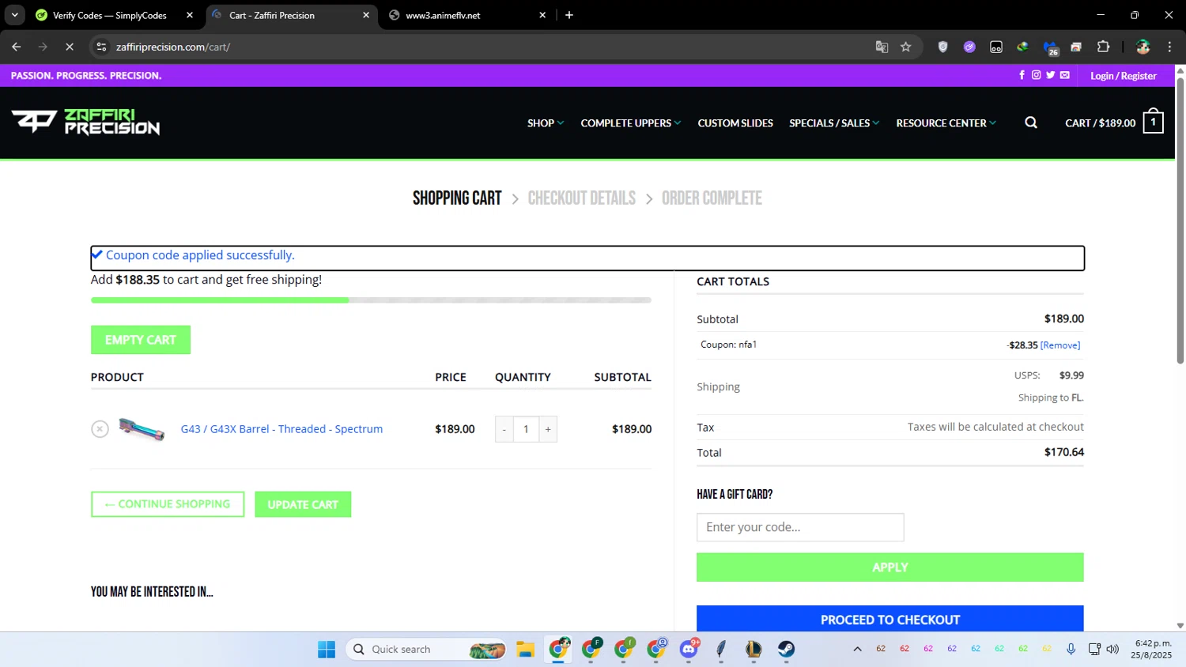1186x667 pixels.
Task: Expand the SHOP menu
Action: 546,122
